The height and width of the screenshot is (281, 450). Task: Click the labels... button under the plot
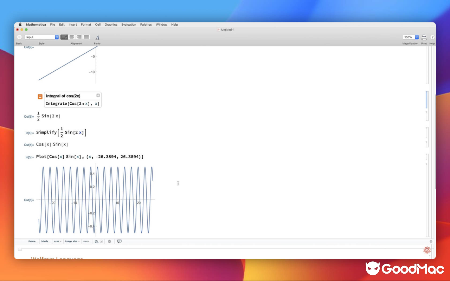46,241
